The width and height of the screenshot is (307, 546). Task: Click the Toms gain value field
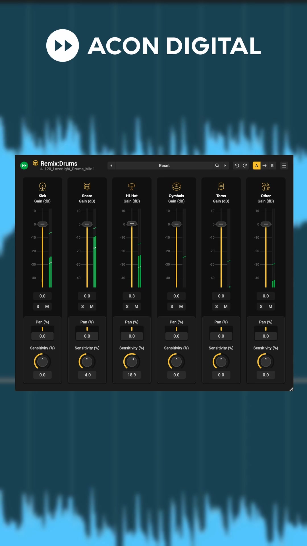click(x=221, y=296)
